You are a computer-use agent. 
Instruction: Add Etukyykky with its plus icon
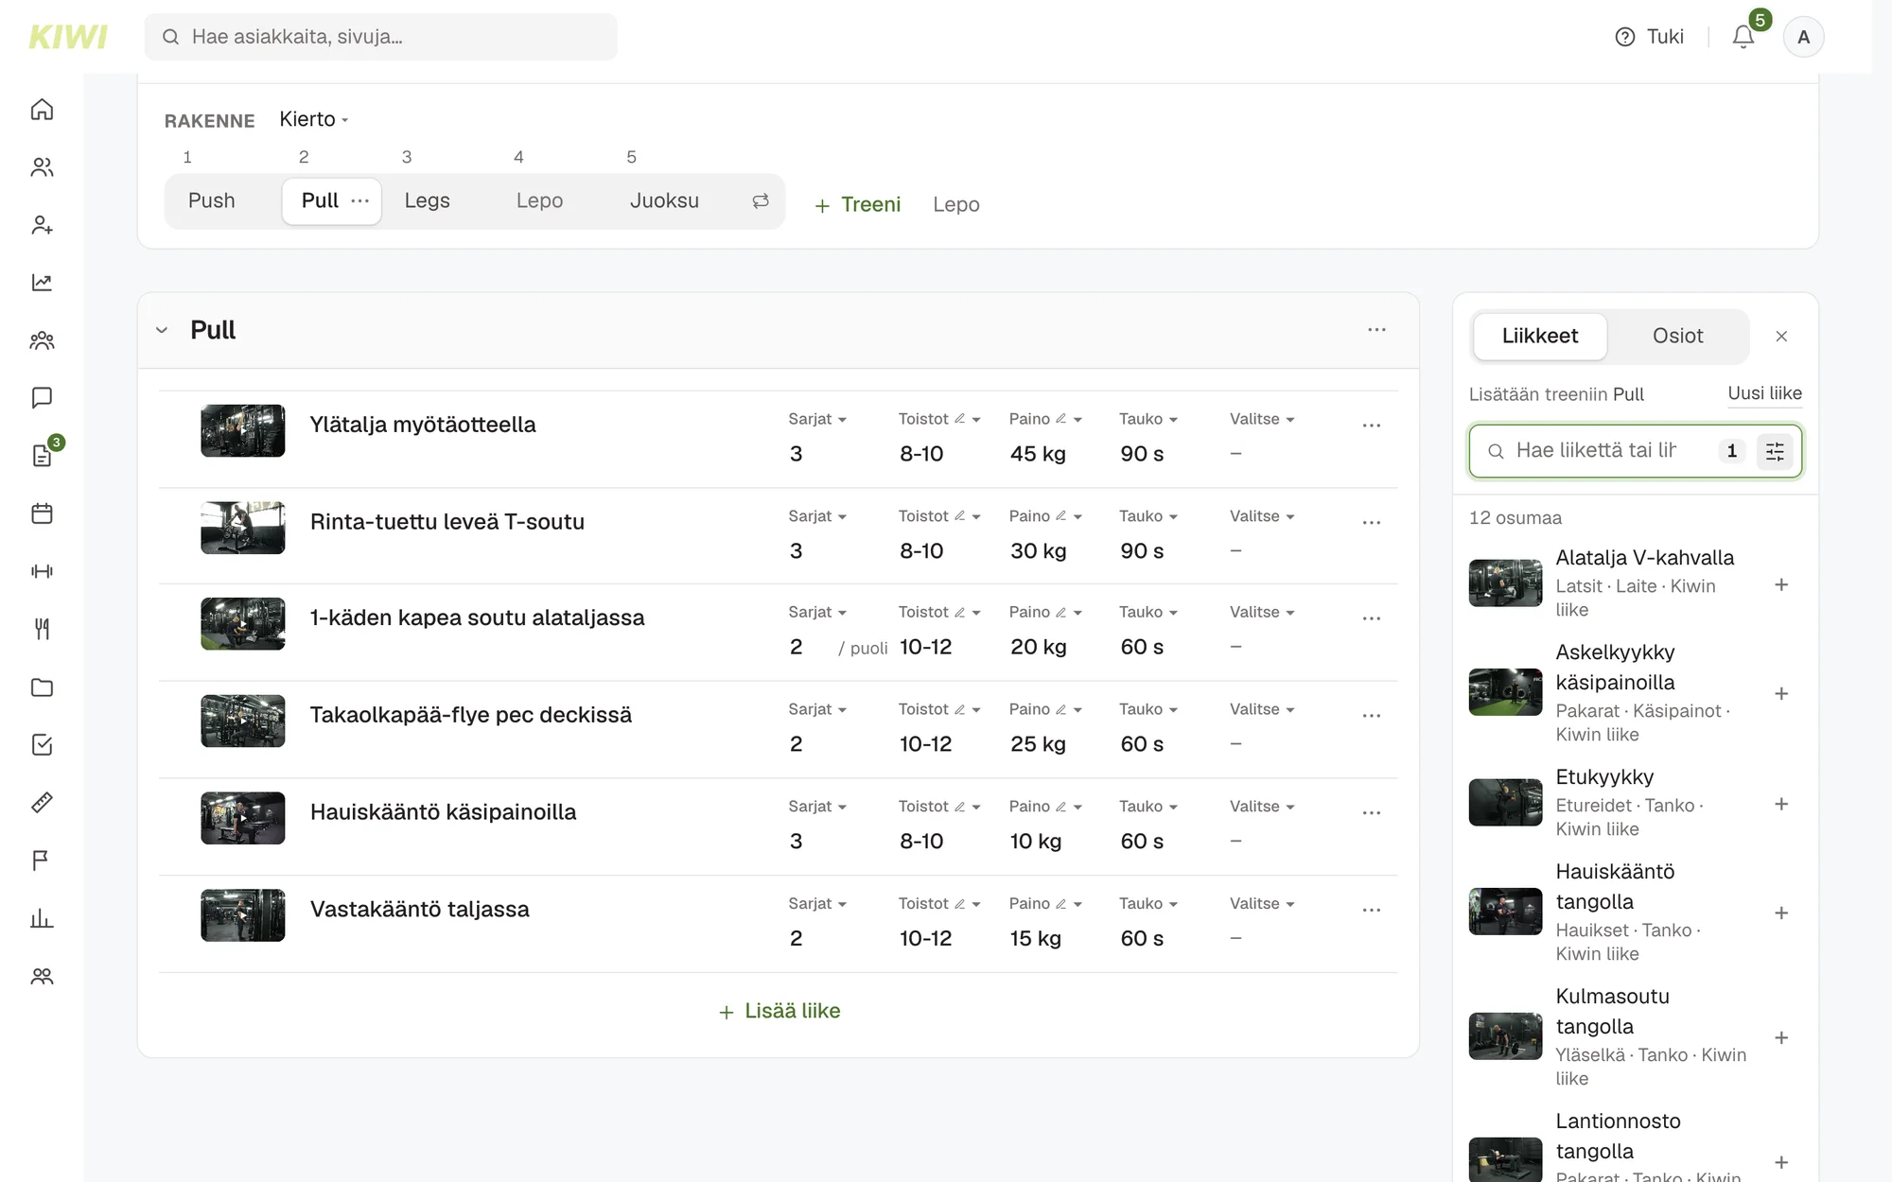(x=1781, y=804)
